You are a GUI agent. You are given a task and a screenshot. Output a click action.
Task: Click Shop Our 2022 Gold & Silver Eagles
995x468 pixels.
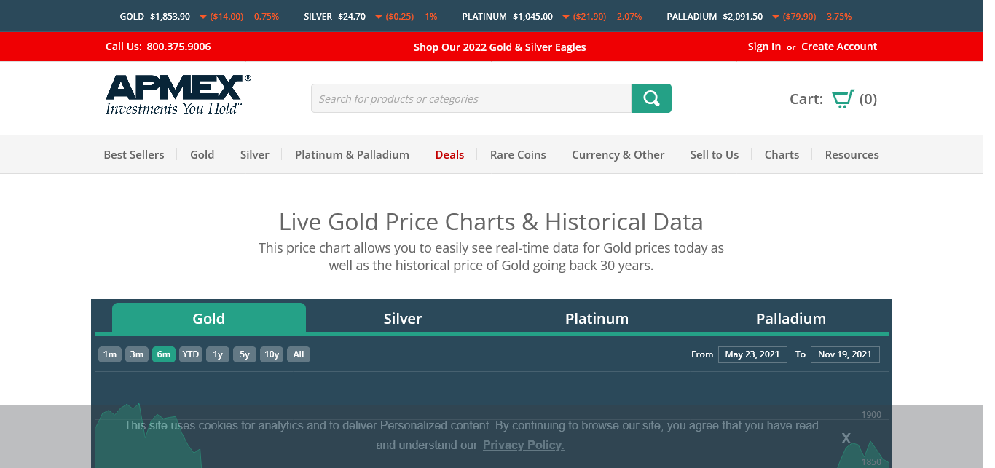tap(500, 47)
